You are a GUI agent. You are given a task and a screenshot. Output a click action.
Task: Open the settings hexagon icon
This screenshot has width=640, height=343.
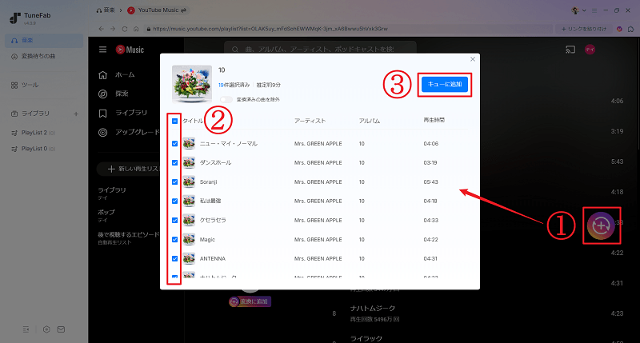coord(46,329)
